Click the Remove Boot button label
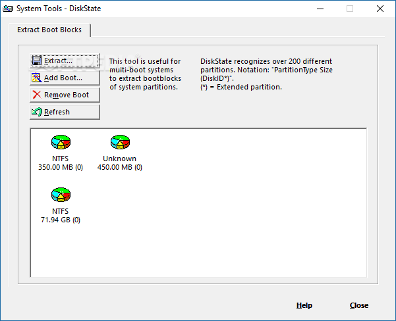The height and width of the screenshot is (321, 396). point(67,95)
